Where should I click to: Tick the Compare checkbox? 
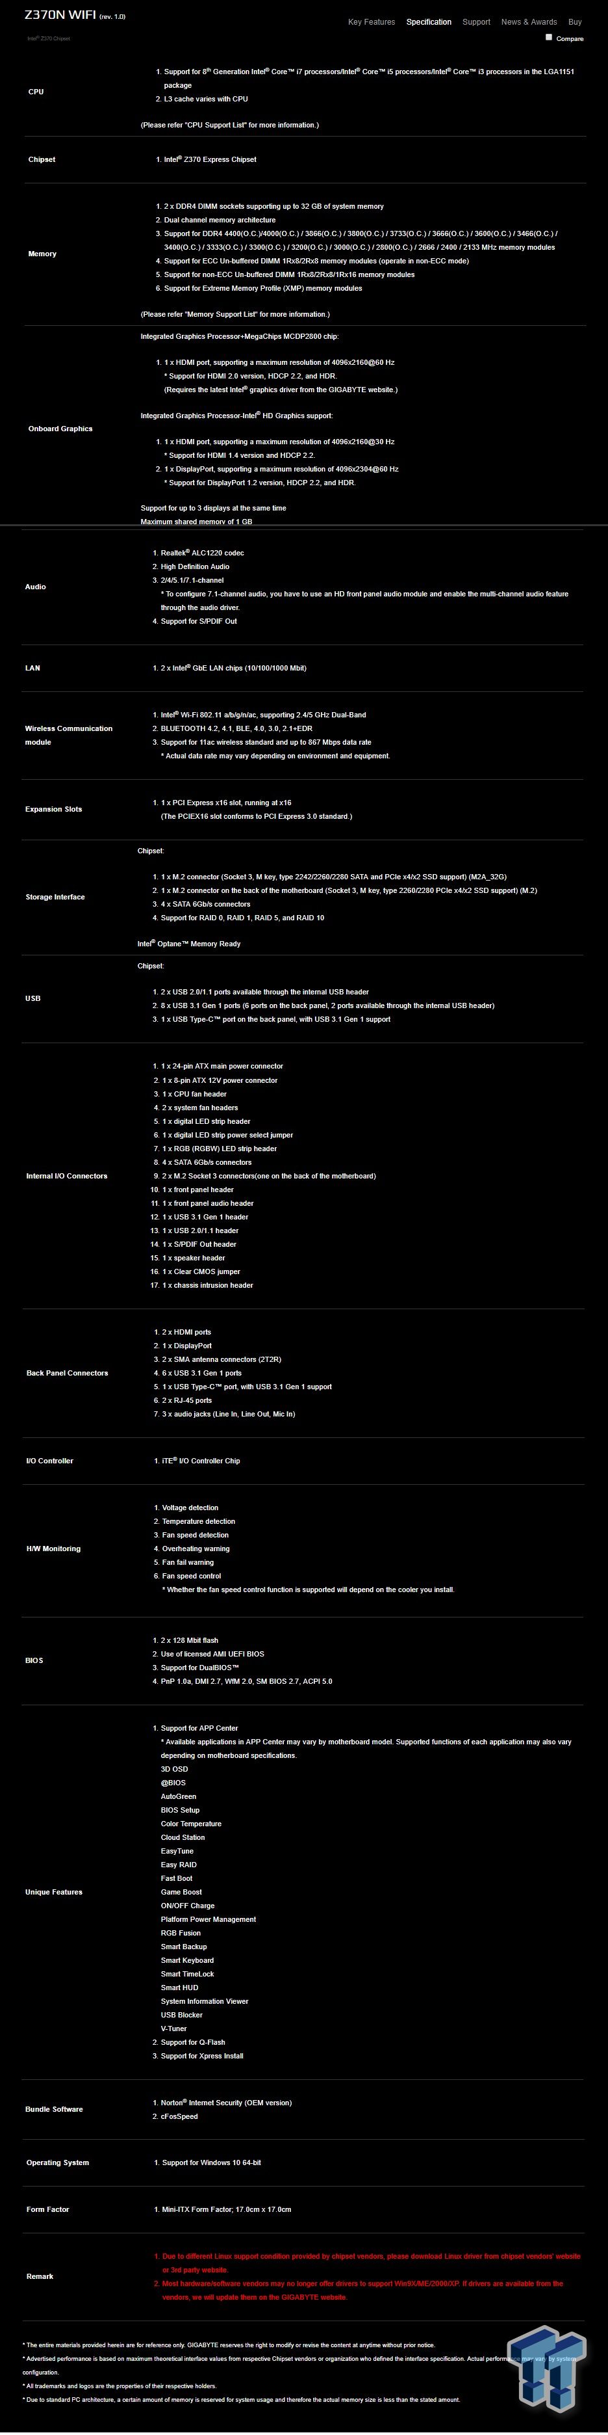[x=548, y=38]
